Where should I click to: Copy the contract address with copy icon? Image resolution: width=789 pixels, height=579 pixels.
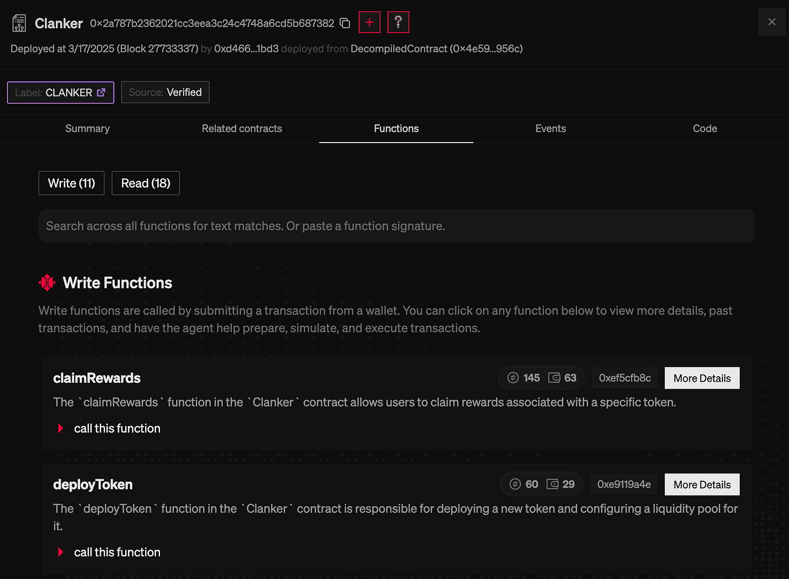tap(345, 23)
